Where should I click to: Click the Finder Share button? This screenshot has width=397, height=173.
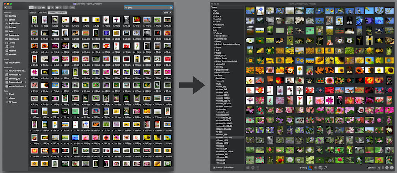pyautogui.click(x=65, y=8)
